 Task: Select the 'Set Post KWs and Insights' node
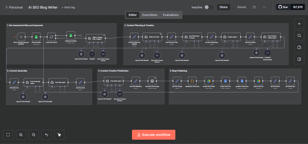[134, 37]
